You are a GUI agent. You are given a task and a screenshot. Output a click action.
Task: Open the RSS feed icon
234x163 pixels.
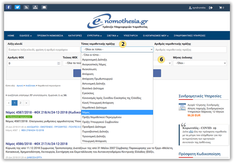[x=27, y=7]
